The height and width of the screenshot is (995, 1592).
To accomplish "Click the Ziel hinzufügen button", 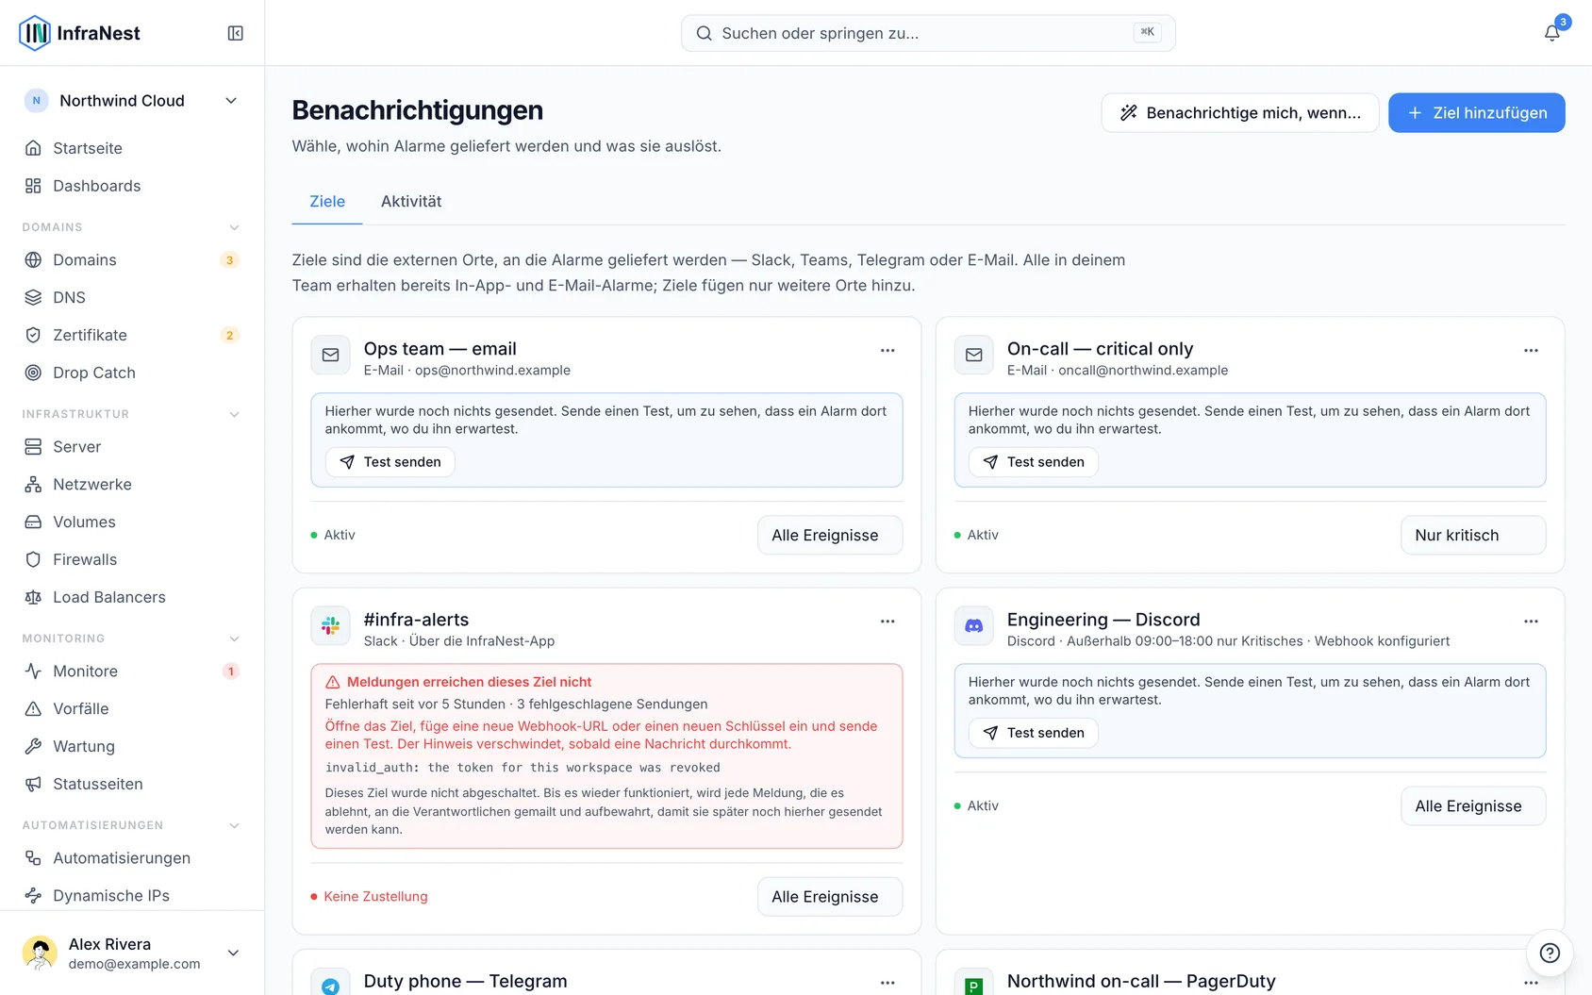I will [1476, 112].
